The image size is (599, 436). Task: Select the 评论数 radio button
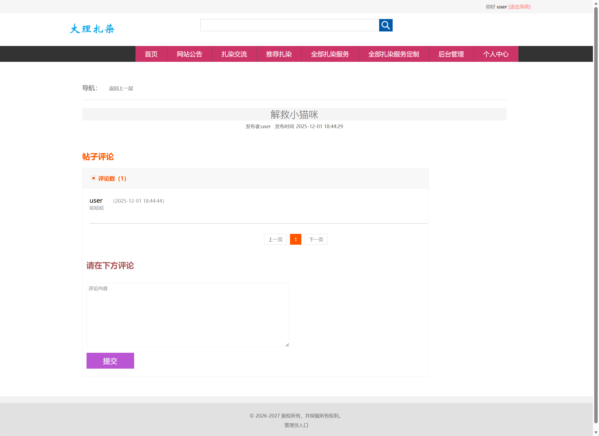93,178
